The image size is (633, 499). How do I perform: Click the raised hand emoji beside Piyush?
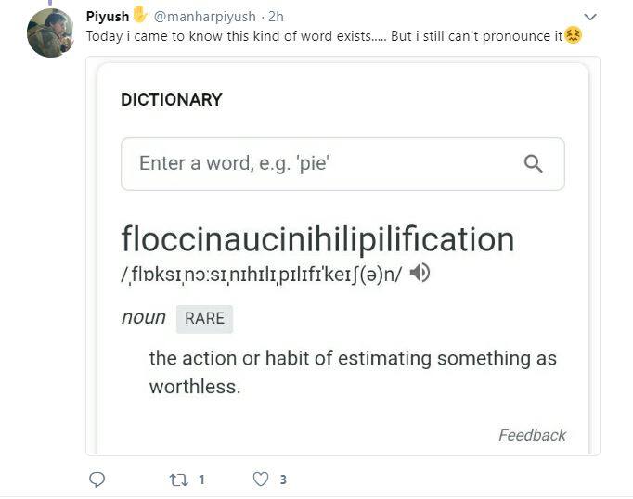pyautogui.click(x=140, y=16)
